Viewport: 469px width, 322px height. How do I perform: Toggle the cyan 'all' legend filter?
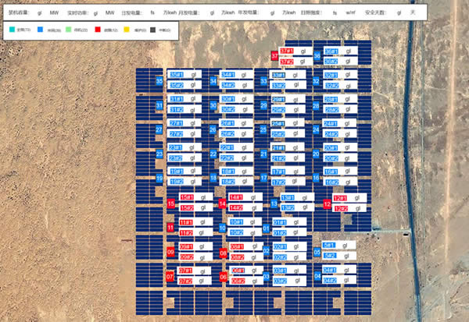click(10, 29)
